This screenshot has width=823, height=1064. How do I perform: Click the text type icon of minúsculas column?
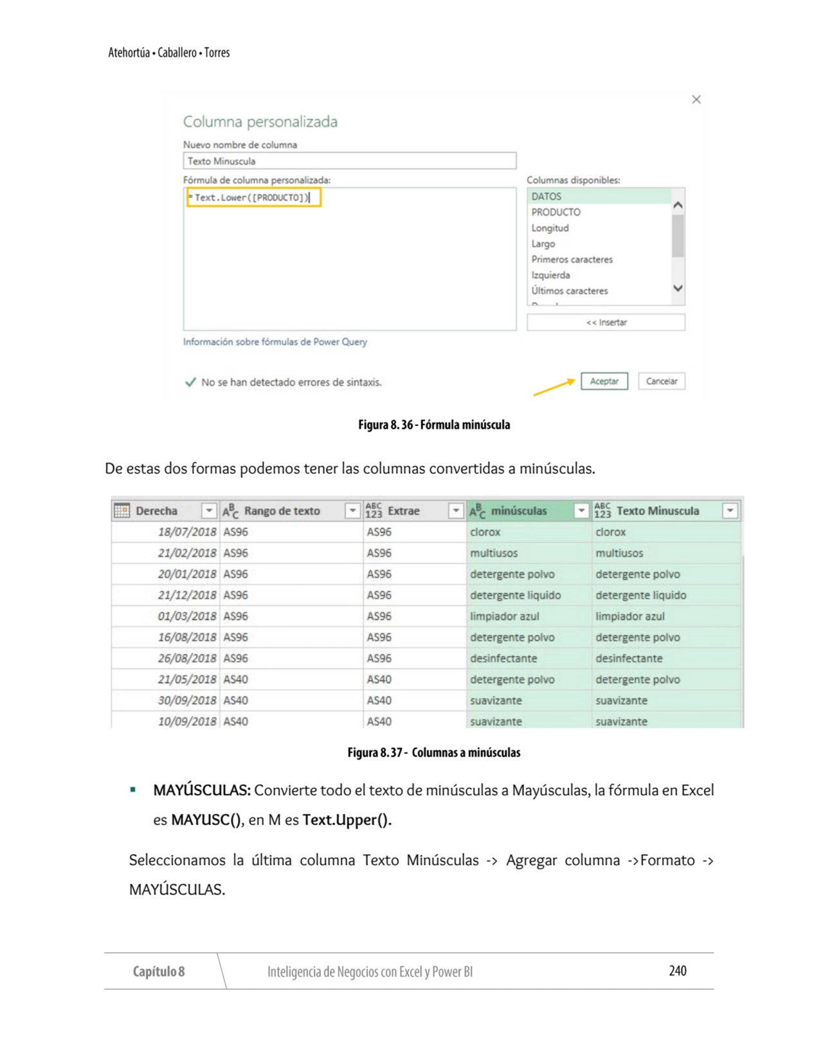click(477, 511)
